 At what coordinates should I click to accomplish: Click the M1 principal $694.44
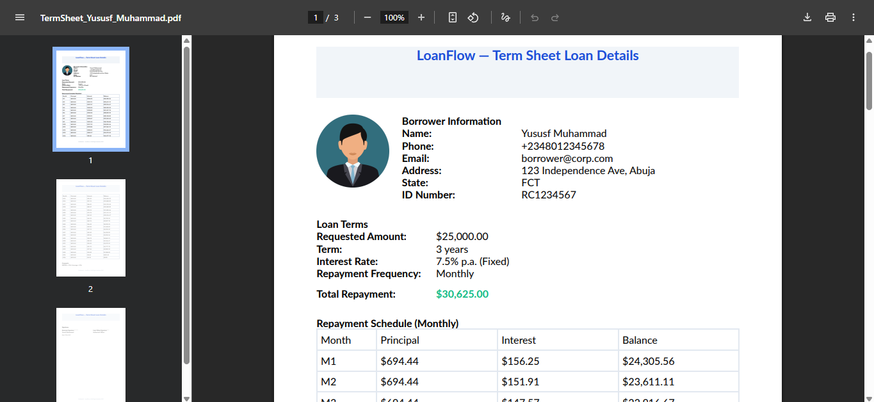(x=400, y=361)
